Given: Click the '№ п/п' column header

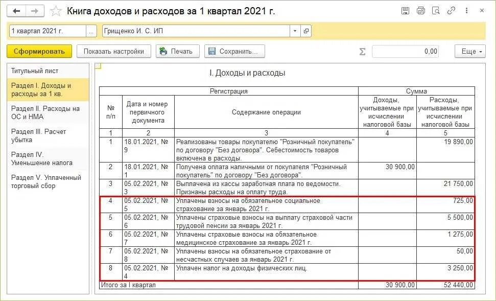Looking at the screenshot, I should [111, 112].
